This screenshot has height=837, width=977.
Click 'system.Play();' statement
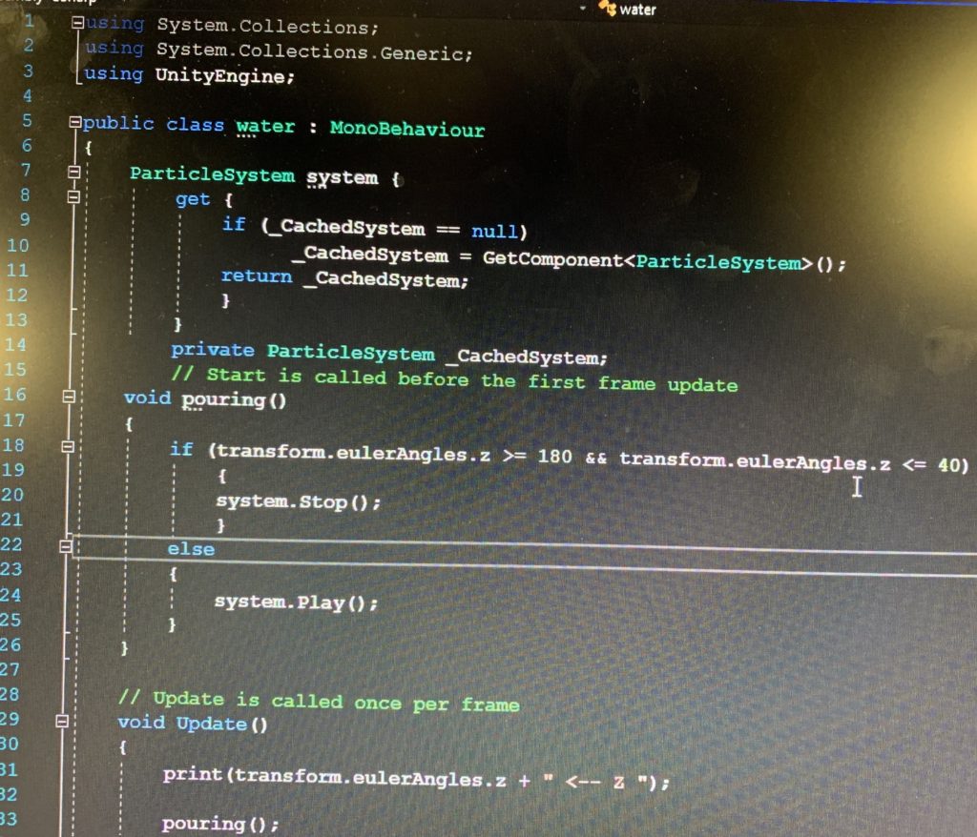296,602
